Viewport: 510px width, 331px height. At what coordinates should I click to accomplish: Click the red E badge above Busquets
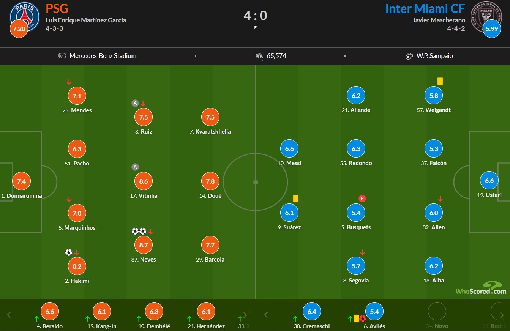362,199
